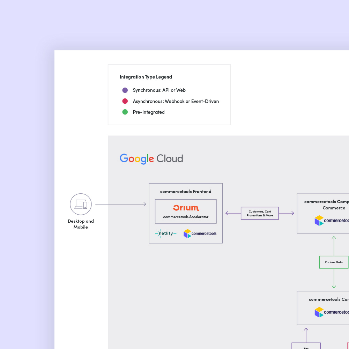Click the purple Synchronous legend dot
The height and width of the screenshot is (349, 349).
point(125,90)
